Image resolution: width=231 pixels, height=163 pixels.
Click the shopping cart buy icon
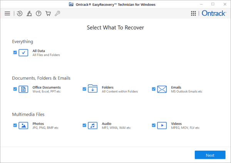coord(48,13)
